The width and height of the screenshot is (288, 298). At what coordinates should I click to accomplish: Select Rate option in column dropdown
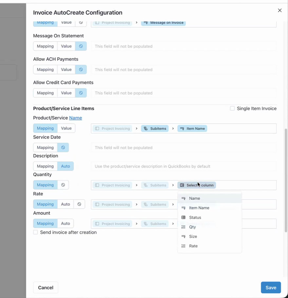(193, 246)
